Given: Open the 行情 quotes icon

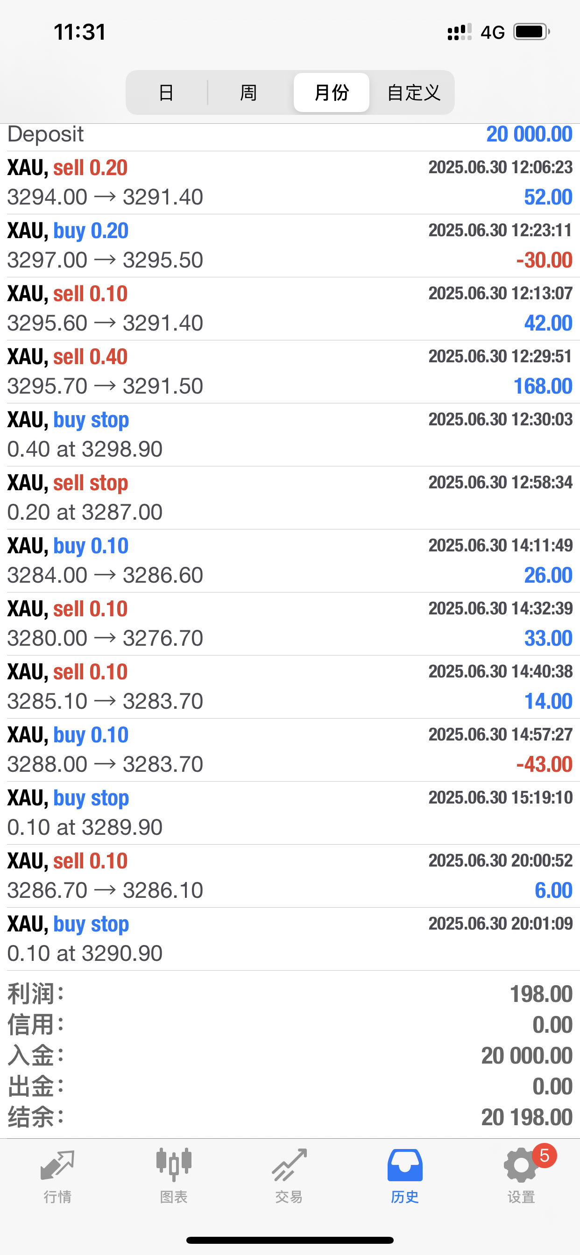Looking at the screenshot, I should 57,1167.
